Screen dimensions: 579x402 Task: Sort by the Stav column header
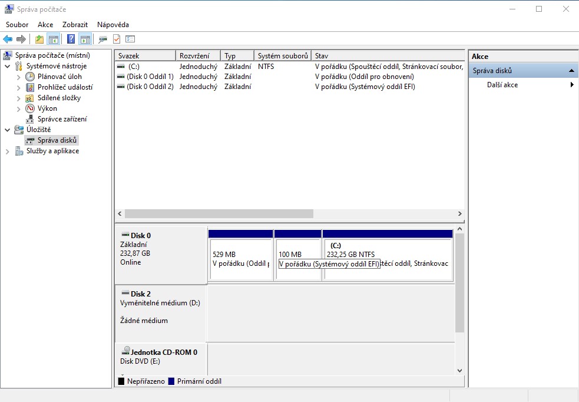[388, 56]
